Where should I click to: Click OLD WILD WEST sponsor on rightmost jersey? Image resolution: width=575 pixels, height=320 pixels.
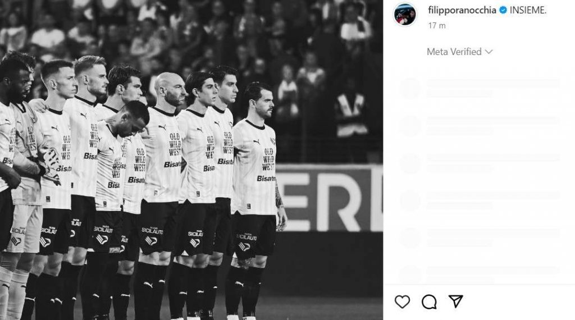tap(268, 159)
